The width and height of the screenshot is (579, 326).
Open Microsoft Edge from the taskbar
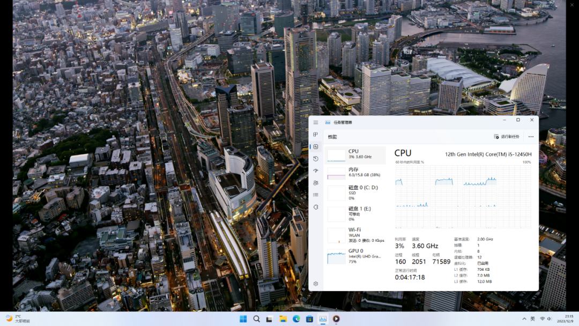(296, 319)
